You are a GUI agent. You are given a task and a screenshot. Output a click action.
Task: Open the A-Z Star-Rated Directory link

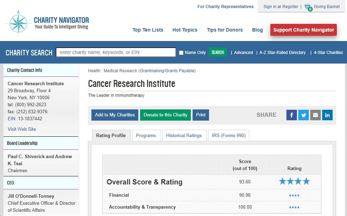pyautogui.click(x=282, y=53)
